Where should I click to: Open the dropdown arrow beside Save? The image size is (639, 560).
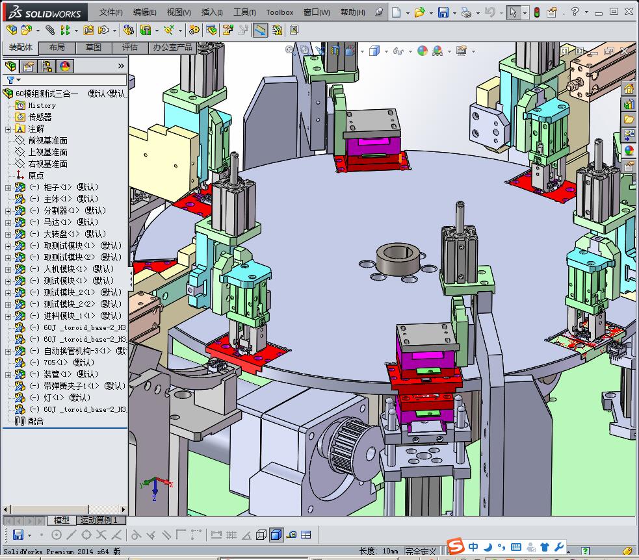point(454,13)
